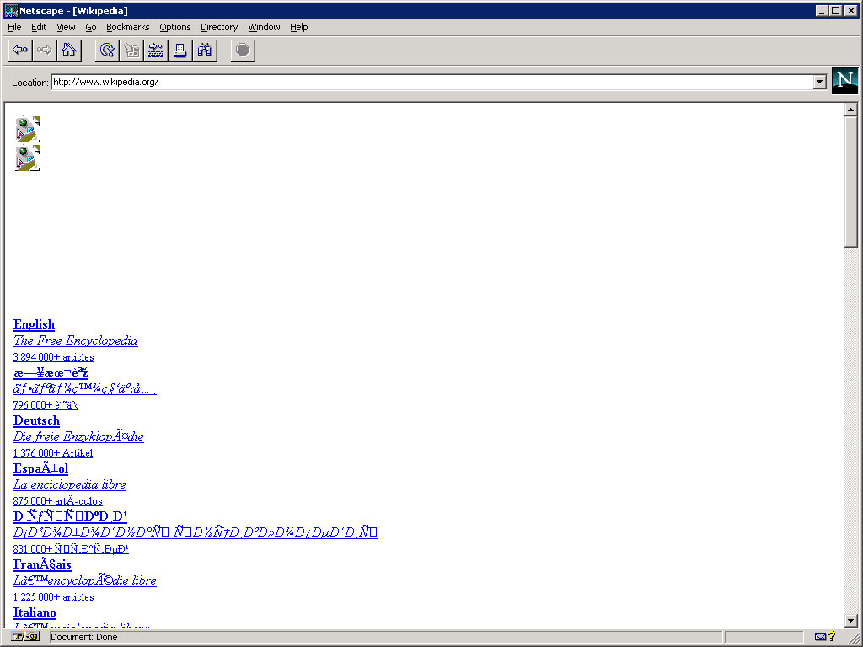The width and height of the screenshot is (863, 647).
Task: Click the Netscape title bar icon
Action: [11, 10]
